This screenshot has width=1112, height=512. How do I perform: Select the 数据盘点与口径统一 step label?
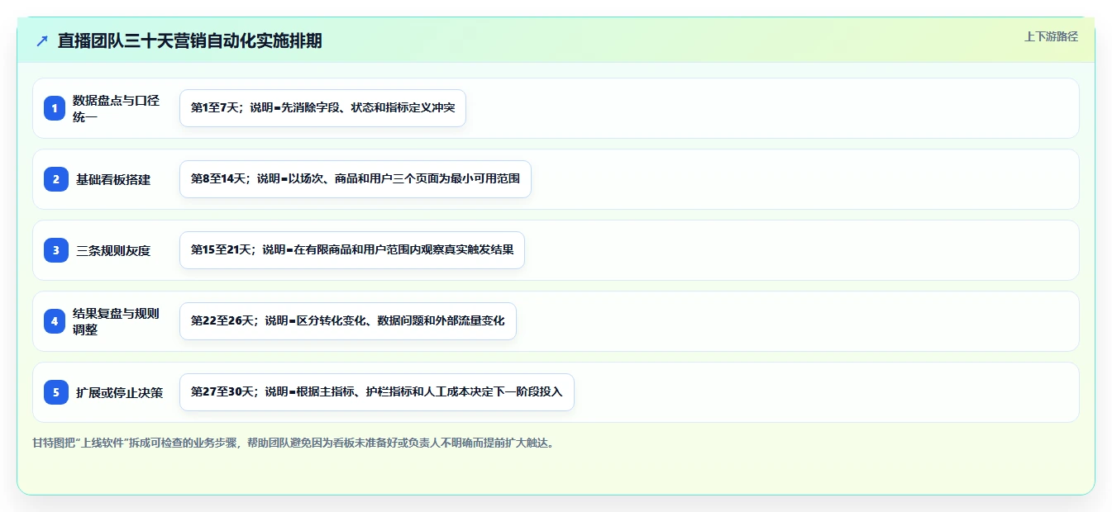coord(116,108)
